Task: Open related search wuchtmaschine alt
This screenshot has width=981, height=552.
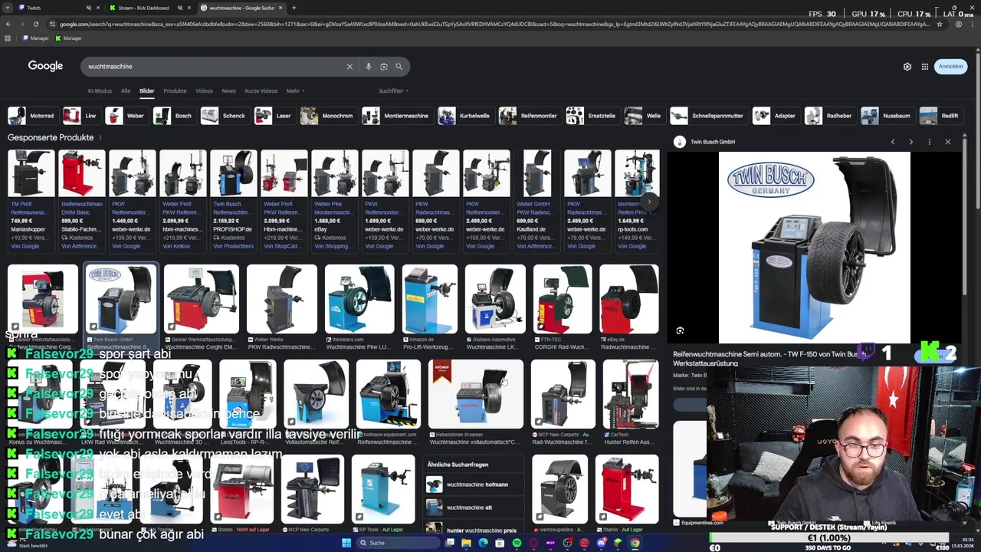Action: pyautogui.click(x=472, y=508)
